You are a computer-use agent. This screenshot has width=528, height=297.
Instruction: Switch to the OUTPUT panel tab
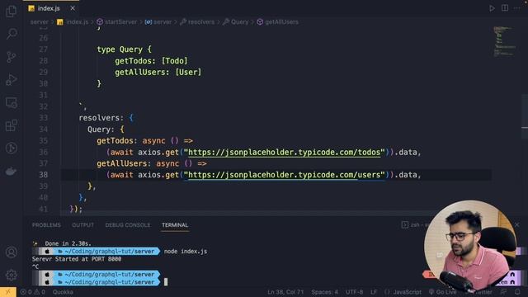pos(82,225)
